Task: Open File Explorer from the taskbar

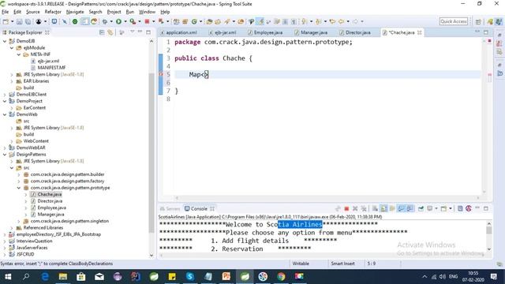Action: point(63,276)
